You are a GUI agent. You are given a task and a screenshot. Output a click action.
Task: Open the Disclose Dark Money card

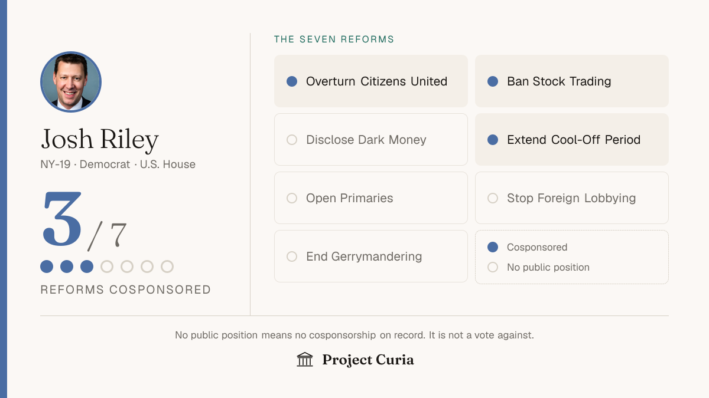click(371, 140)
